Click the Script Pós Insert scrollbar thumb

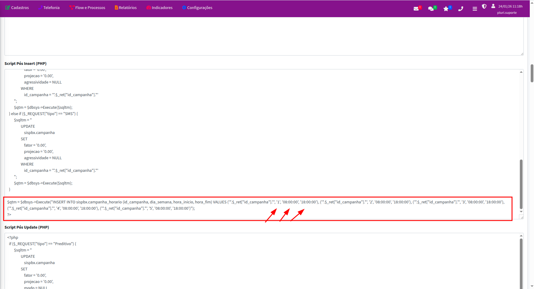click(521, 184)
